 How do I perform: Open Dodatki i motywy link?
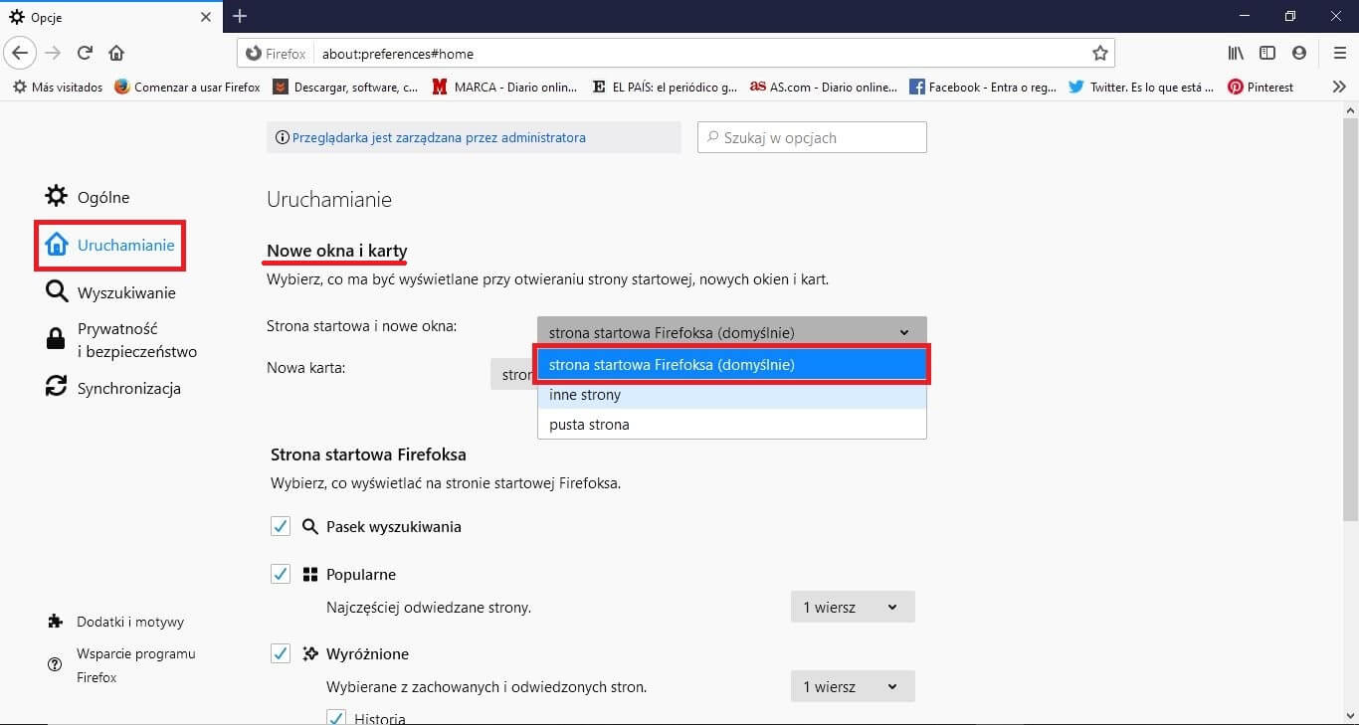[x=115, y=622]
